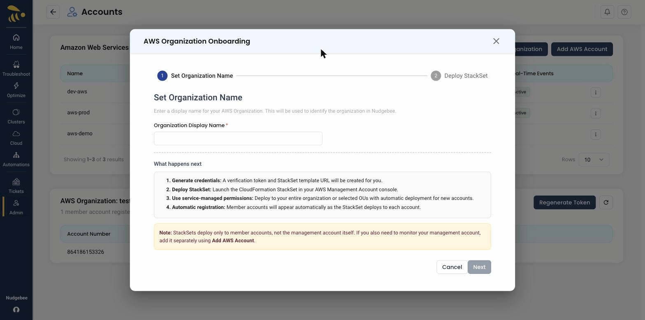Open the Troubleshoot section
The width and height of the screenshot is (645, 320).
(x=16, y=68)
